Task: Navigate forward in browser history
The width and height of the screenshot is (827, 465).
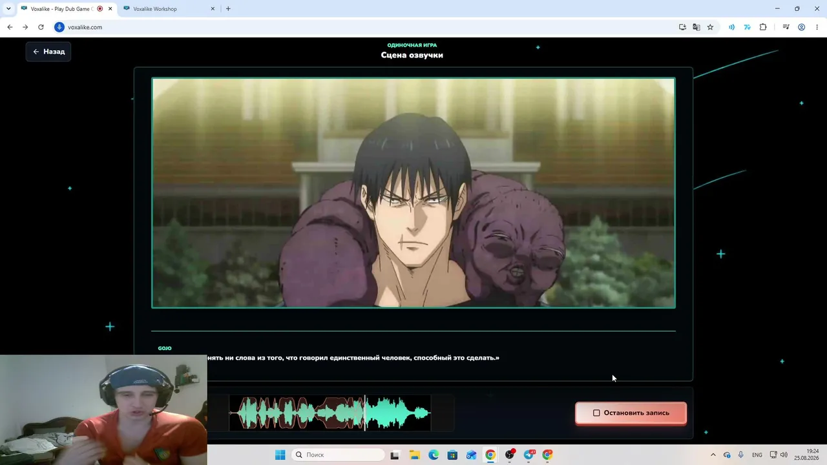Action: pos(25,27)
